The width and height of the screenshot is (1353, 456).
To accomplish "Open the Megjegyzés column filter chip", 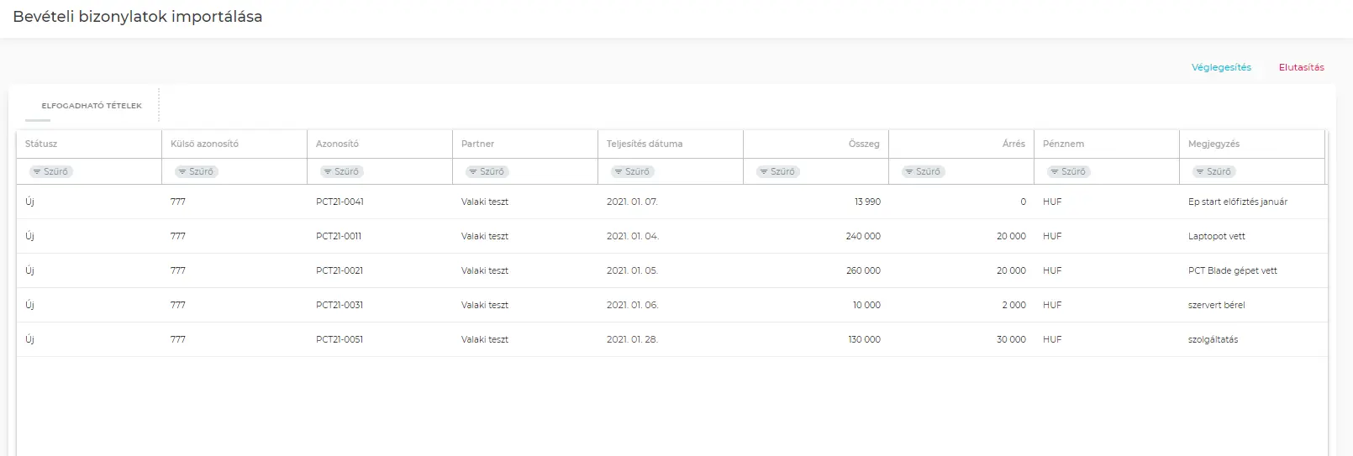I will pos(1213,171).
